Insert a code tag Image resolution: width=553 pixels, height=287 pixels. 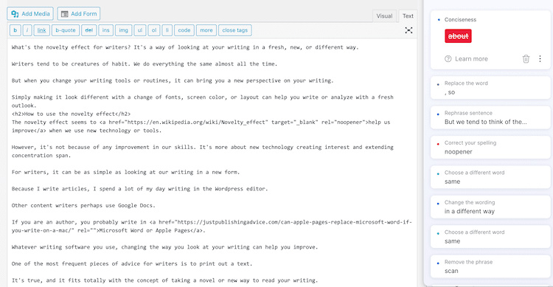point(184,30)
